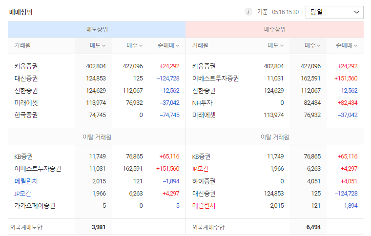Viewport: 371px width, 236px height.
Task: Click red JP모간 link in right list
Action: (201, 169)
